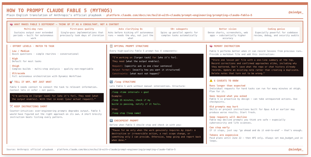The height and width of the screenshot is (157, 311).
Task: Click the "Constraints:" line in the template
Action: (x=136, y=74)
